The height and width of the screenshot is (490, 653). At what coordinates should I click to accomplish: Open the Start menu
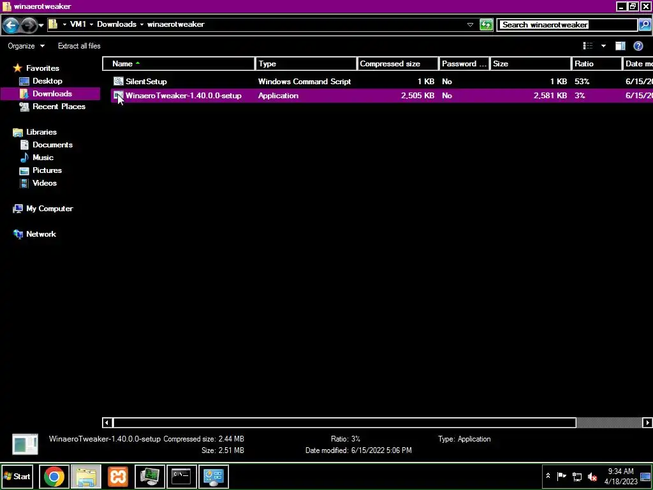point(17,476)
